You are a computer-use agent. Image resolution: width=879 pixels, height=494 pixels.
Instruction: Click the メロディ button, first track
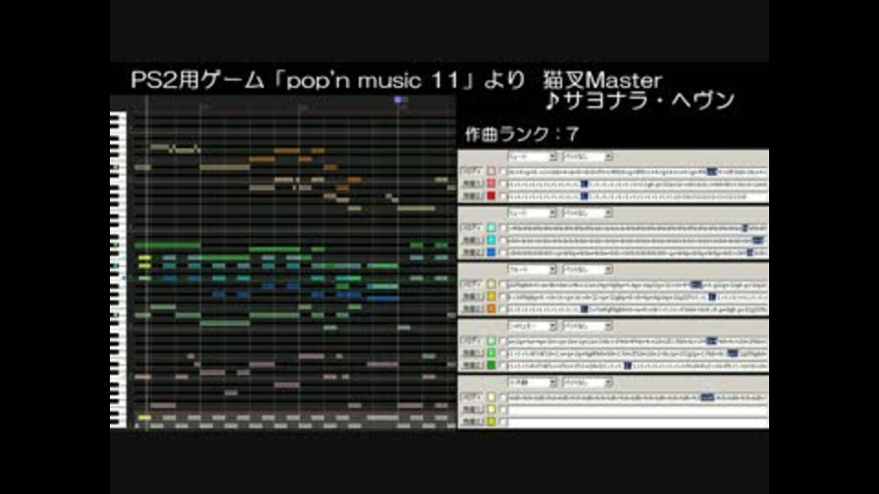coord(472,171)
